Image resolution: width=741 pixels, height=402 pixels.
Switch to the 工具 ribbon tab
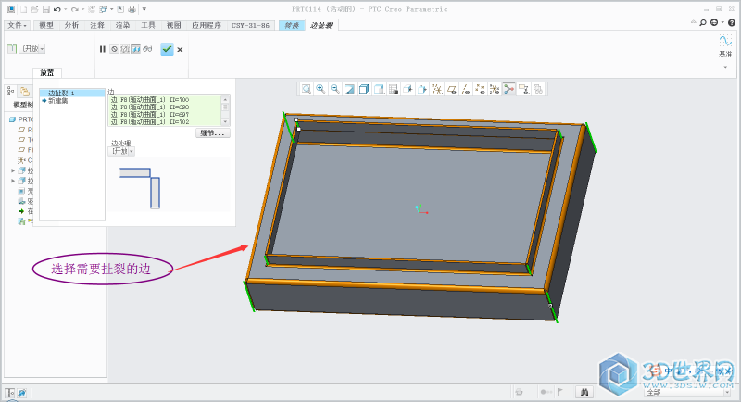[x=148, y=25]
